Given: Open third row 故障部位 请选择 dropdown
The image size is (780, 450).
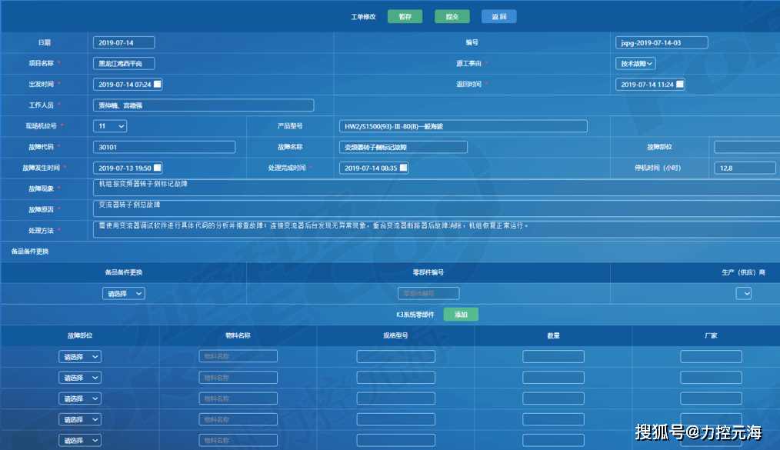Looking at the screenshot, I should tap(80, 398).
